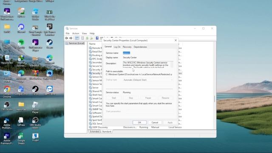The width and height of the screenshot is (272, 153).
Task: Launch Adobe Premiere Pro desktop shortcut
Action: tap(7, 139)
